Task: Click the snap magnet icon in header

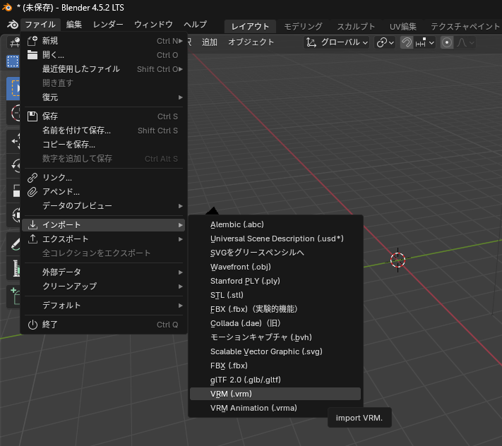Action: pos(407,42)
